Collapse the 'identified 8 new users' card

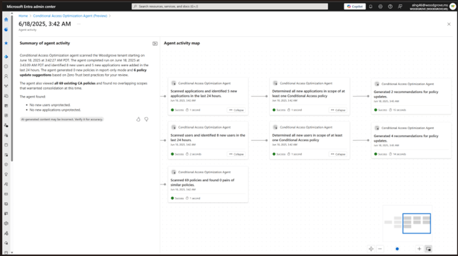point(236,154)
